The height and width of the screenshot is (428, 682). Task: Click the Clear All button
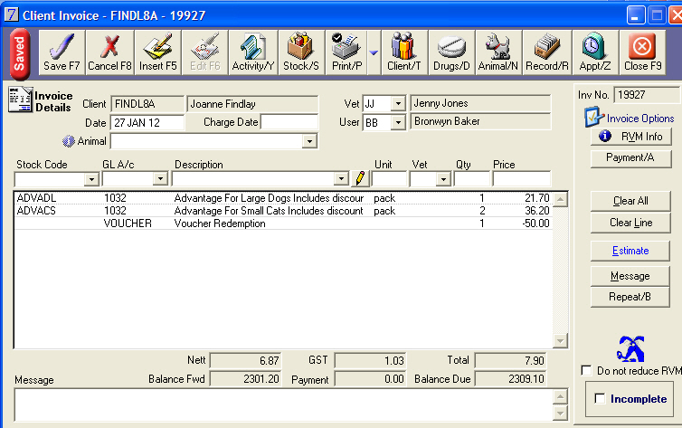[x=630, y=201]
